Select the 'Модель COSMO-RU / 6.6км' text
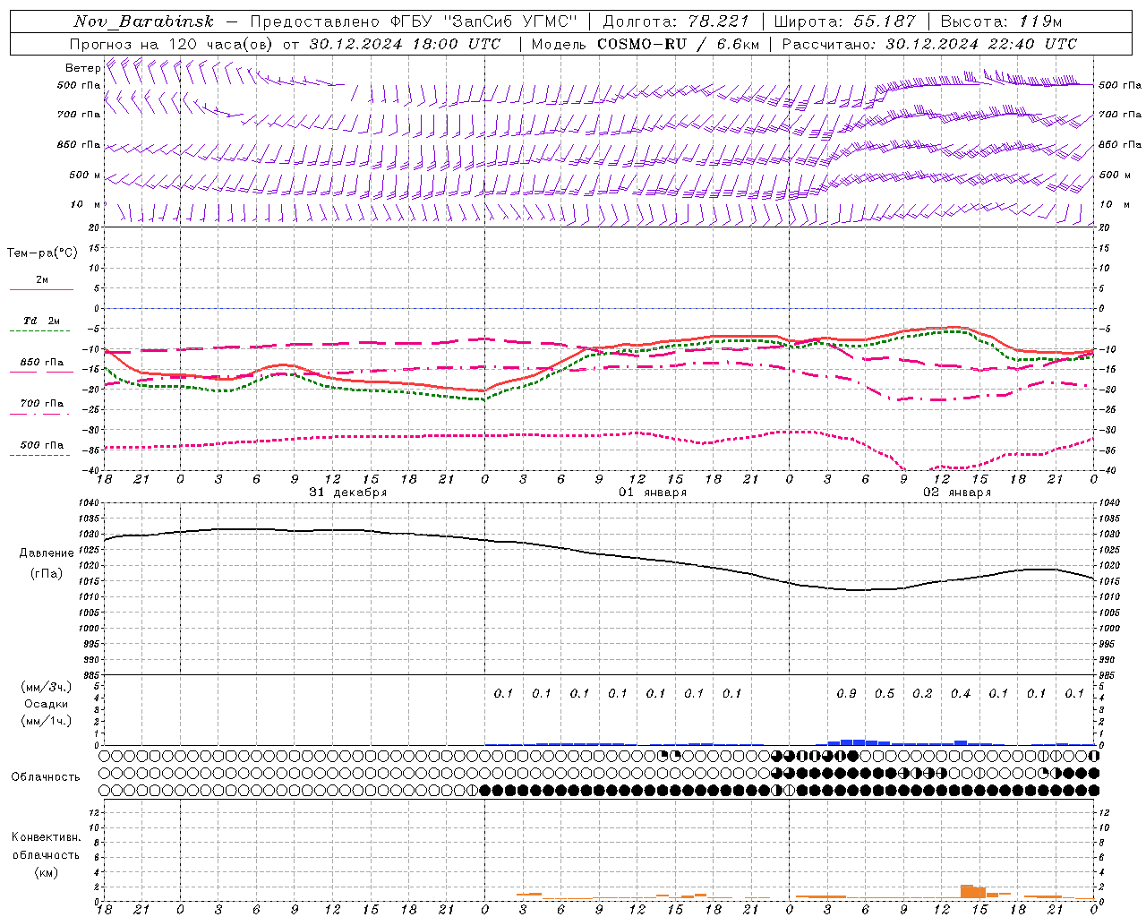 645,44
